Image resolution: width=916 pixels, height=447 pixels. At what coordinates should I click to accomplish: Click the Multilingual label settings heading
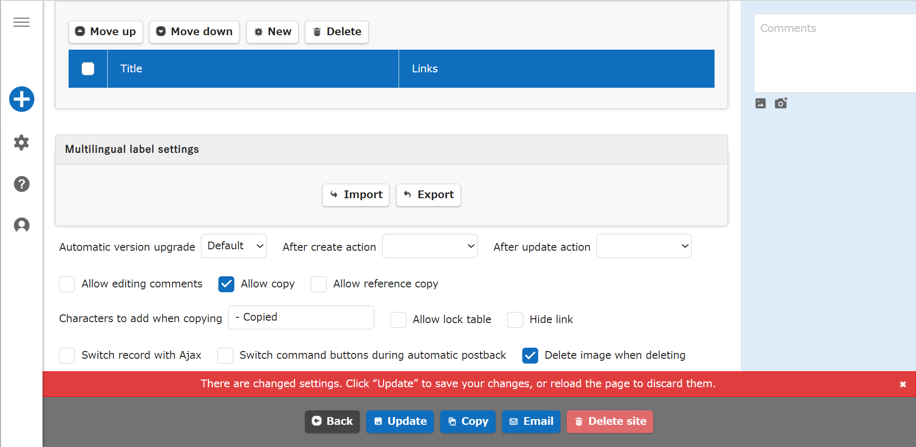[x=132, y=149]
